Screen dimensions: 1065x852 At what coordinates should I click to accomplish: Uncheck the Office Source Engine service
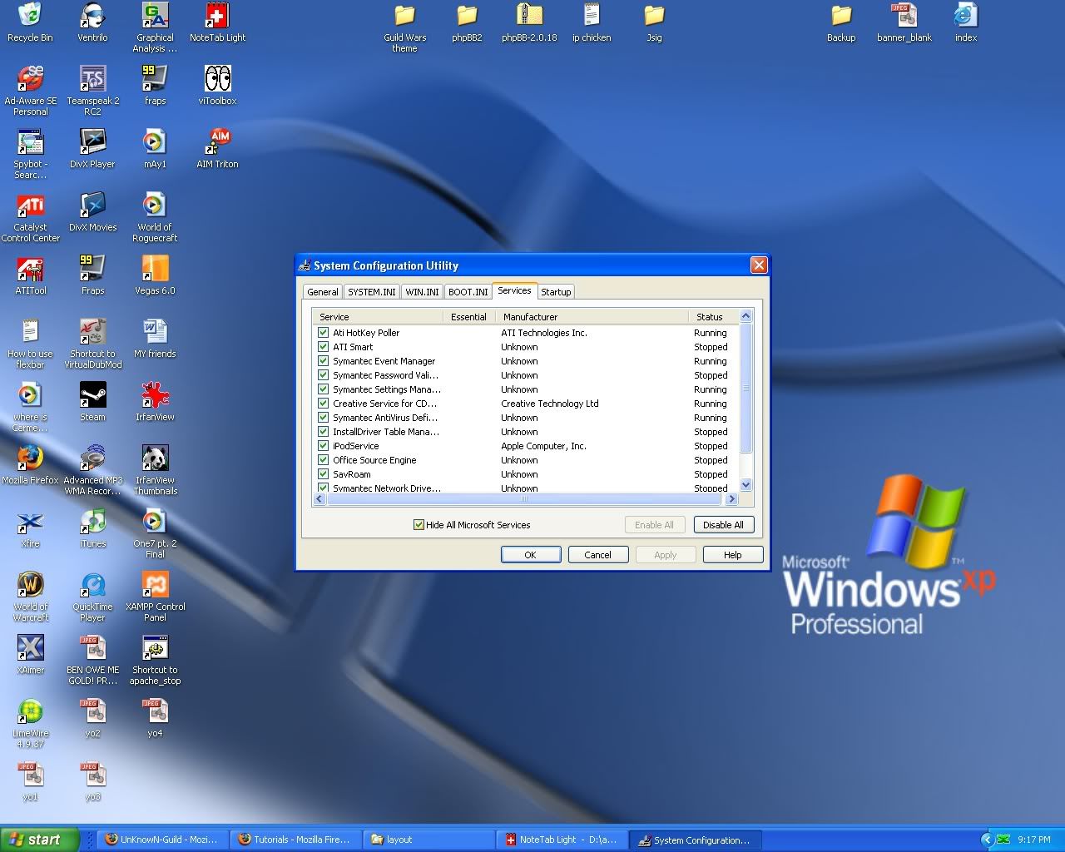tap(323, 460)
